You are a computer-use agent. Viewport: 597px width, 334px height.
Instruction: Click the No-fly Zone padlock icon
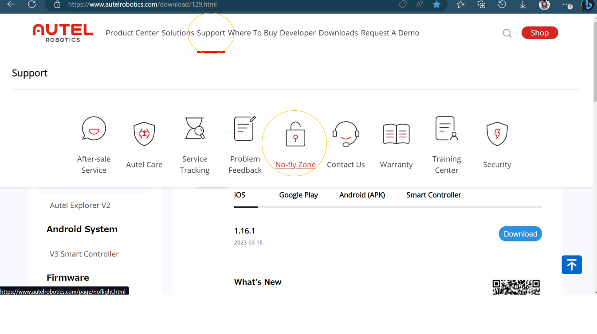[x=295, y=134]
